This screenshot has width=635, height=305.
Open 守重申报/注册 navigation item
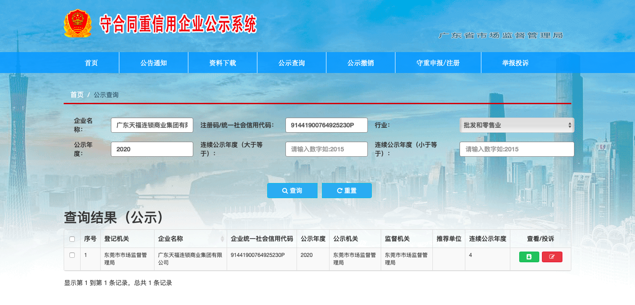point(438,63)
